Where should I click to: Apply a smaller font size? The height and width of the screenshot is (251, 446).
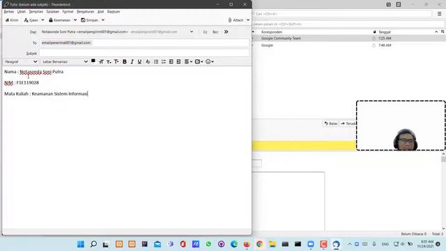109,62
